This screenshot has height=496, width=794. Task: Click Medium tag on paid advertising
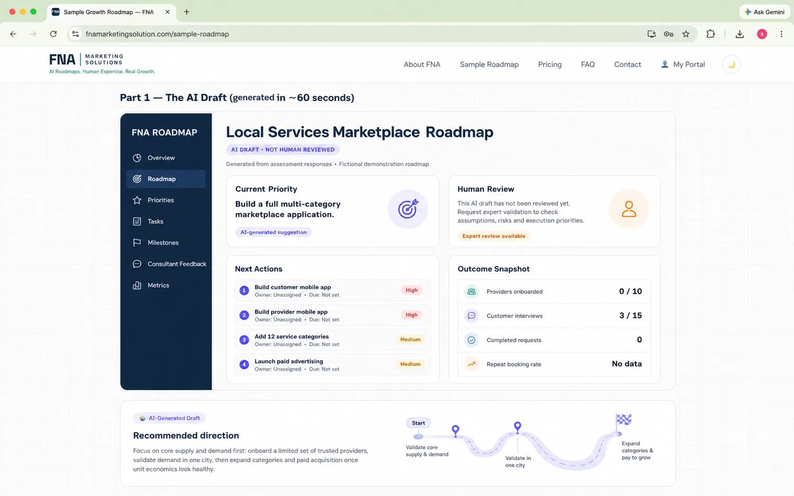tap(410, 364)
